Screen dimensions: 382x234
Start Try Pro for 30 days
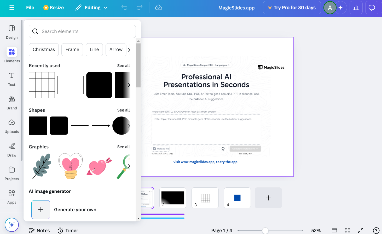point(292,8)
